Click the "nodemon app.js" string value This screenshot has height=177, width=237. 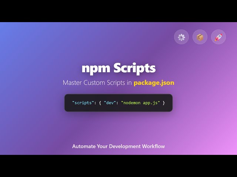pos(140,103)
